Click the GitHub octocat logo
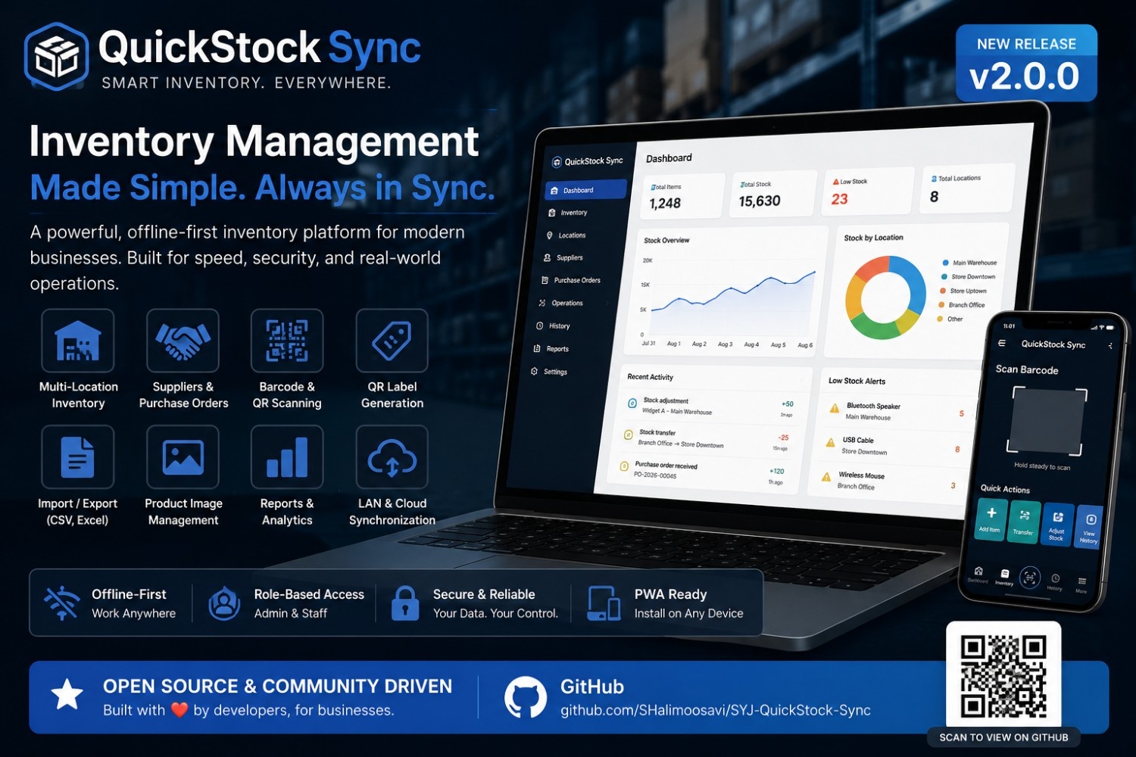This screenshot has width=1136, height=757. click(526, 697)
